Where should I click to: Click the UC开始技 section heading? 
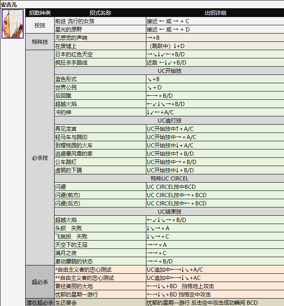(x=169, y=71)
